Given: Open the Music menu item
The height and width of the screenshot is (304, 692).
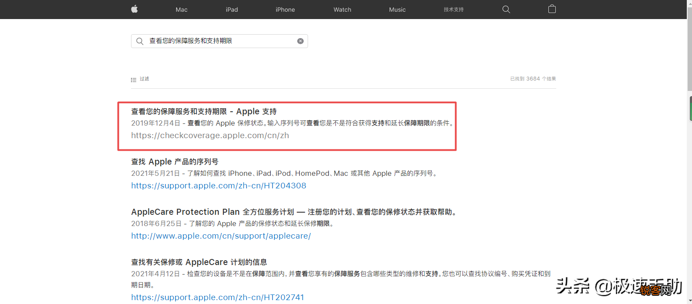Looking at the screenshot, I should (397, 10).
